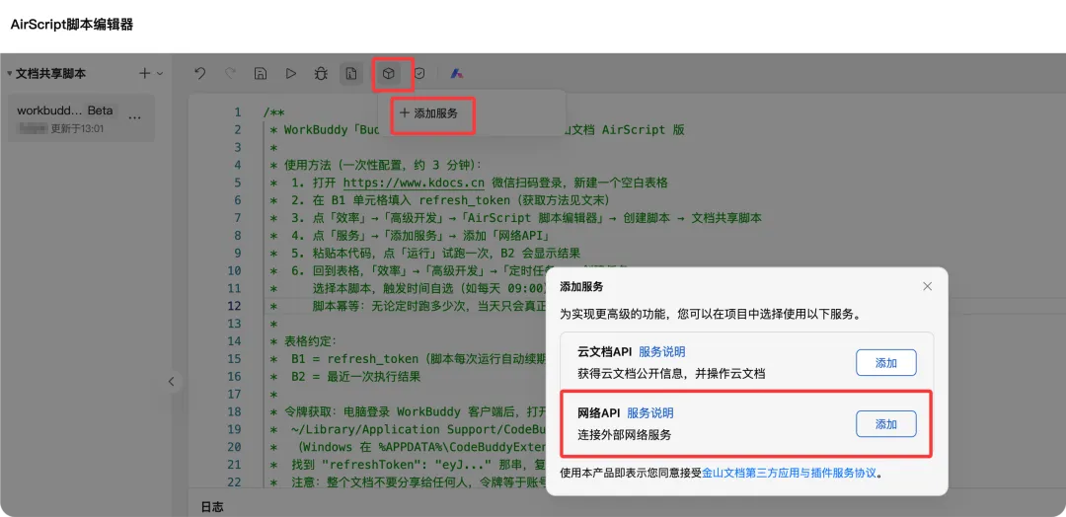Open the dropdown arrow next to the plus icon
The height and width of the screenshot is (517, 1066).
pyautogui.click(x=160, y=73)
